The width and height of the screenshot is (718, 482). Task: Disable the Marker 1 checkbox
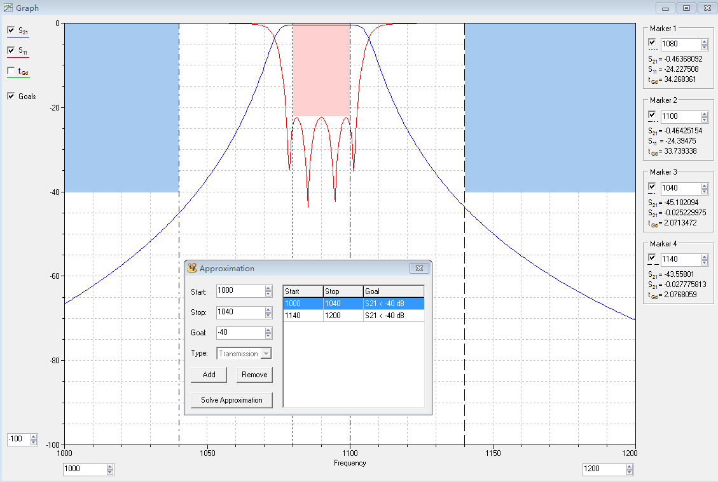652,43
